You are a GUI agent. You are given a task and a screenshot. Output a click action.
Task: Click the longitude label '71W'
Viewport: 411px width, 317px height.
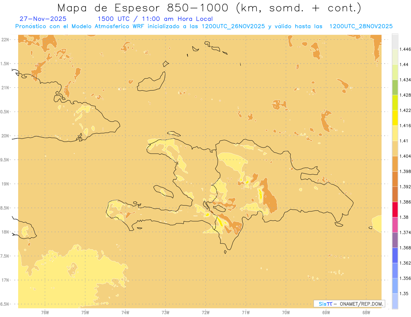coord(246,313)
